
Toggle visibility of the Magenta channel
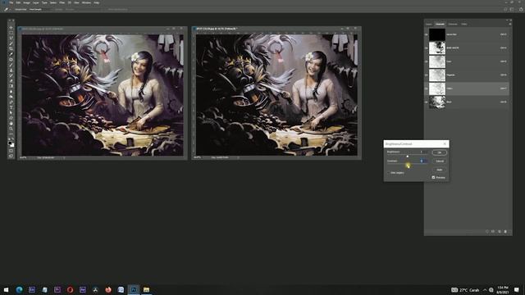pos(427,75)
